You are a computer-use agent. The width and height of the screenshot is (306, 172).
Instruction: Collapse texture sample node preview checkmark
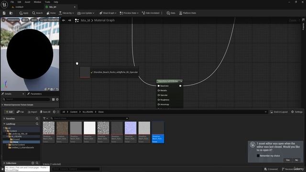point(92,72)
